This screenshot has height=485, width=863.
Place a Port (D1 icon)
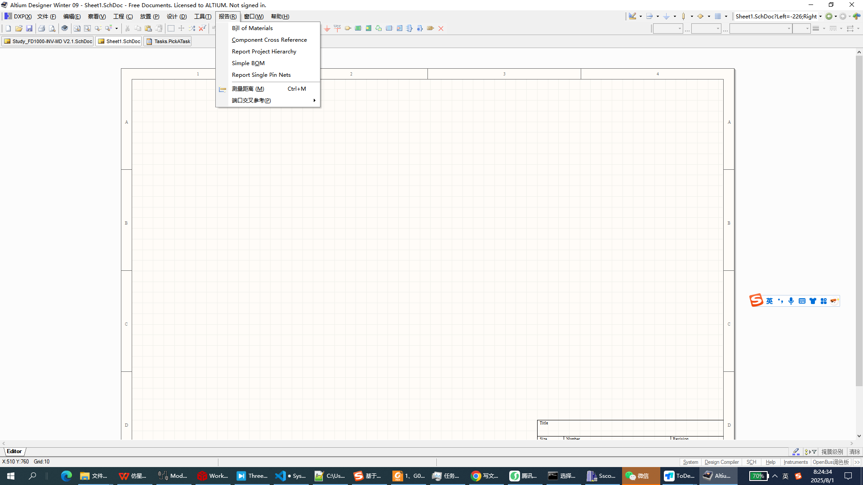[x=431, y=28]
